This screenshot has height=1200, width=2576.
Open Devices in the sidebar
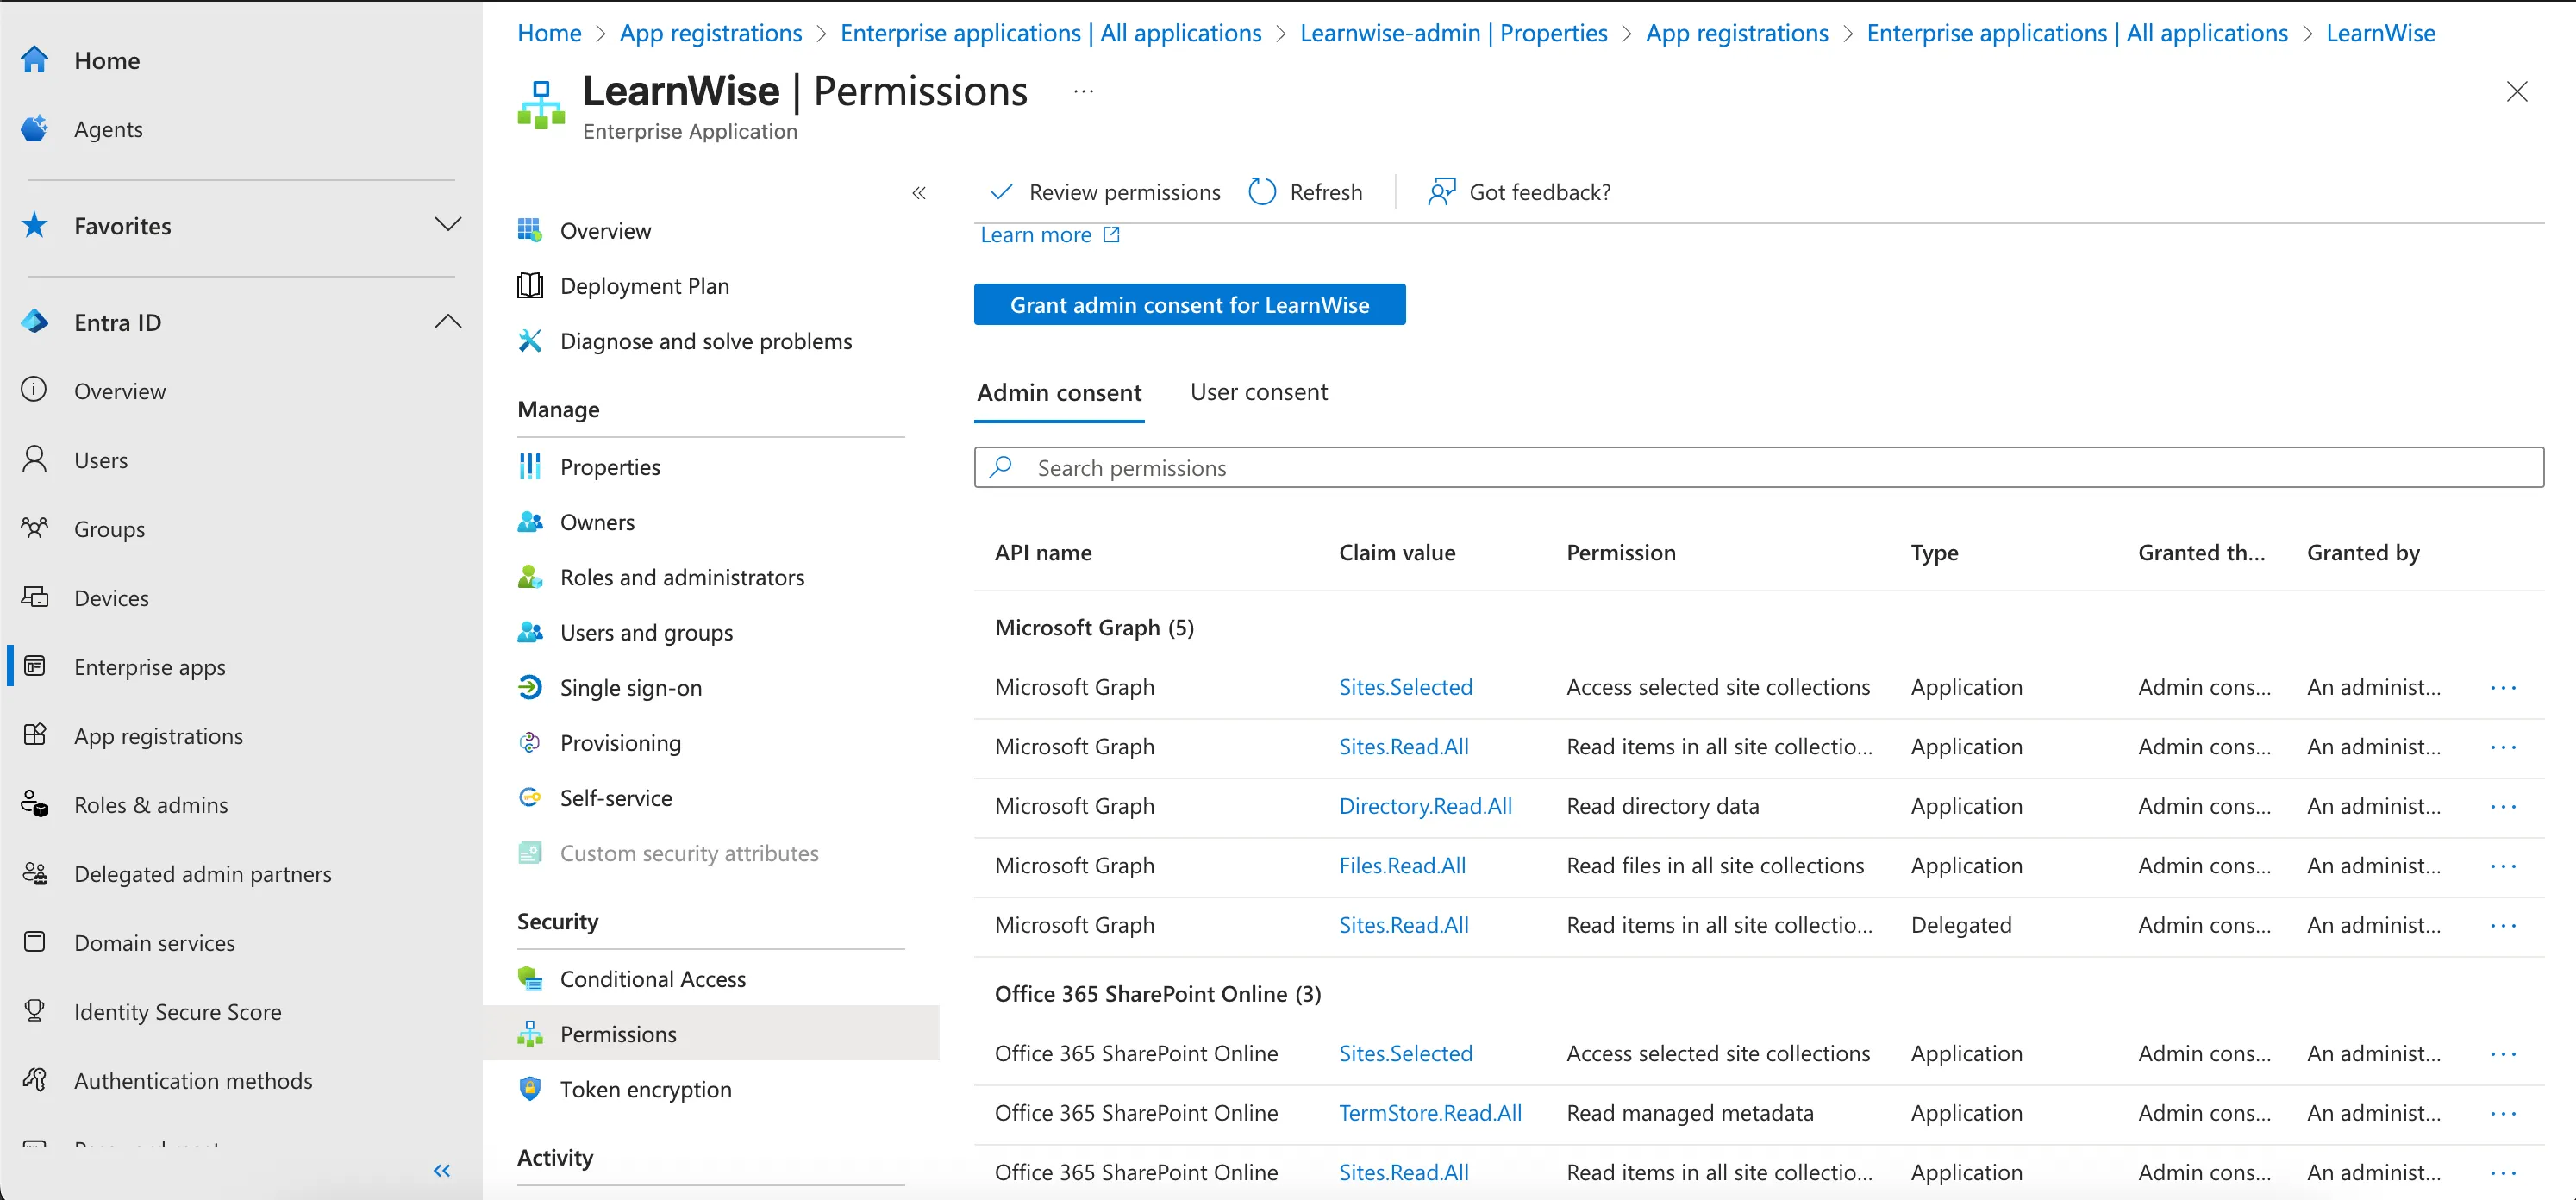[x=111, y=598]
